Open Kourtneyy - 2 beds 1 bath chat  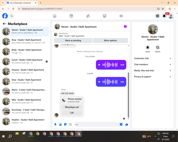tap(25, 111)
